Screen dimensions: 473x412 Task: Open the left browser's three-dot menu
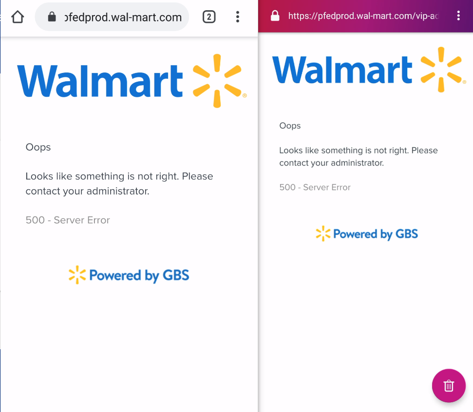(x=238, y=16)
